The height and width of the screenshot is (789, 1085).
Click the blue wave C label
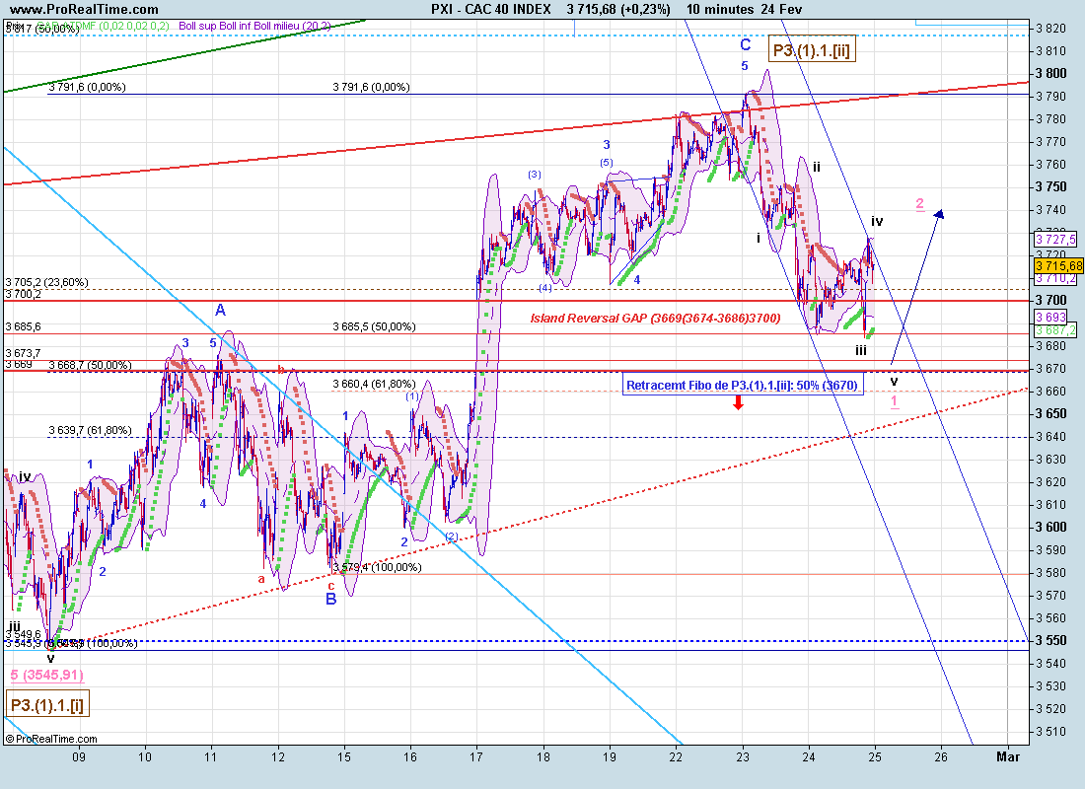[x=746, y=45]
